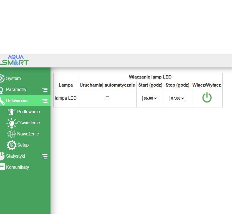Toggle the LED lamp power button

click(207, 98)
